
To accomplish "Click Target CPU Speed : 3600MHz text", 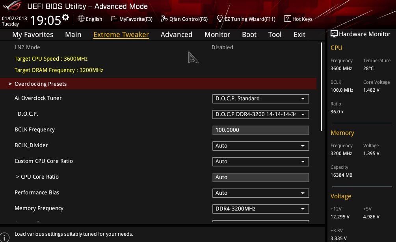I will pyautogui.click(x=51, y=59).
